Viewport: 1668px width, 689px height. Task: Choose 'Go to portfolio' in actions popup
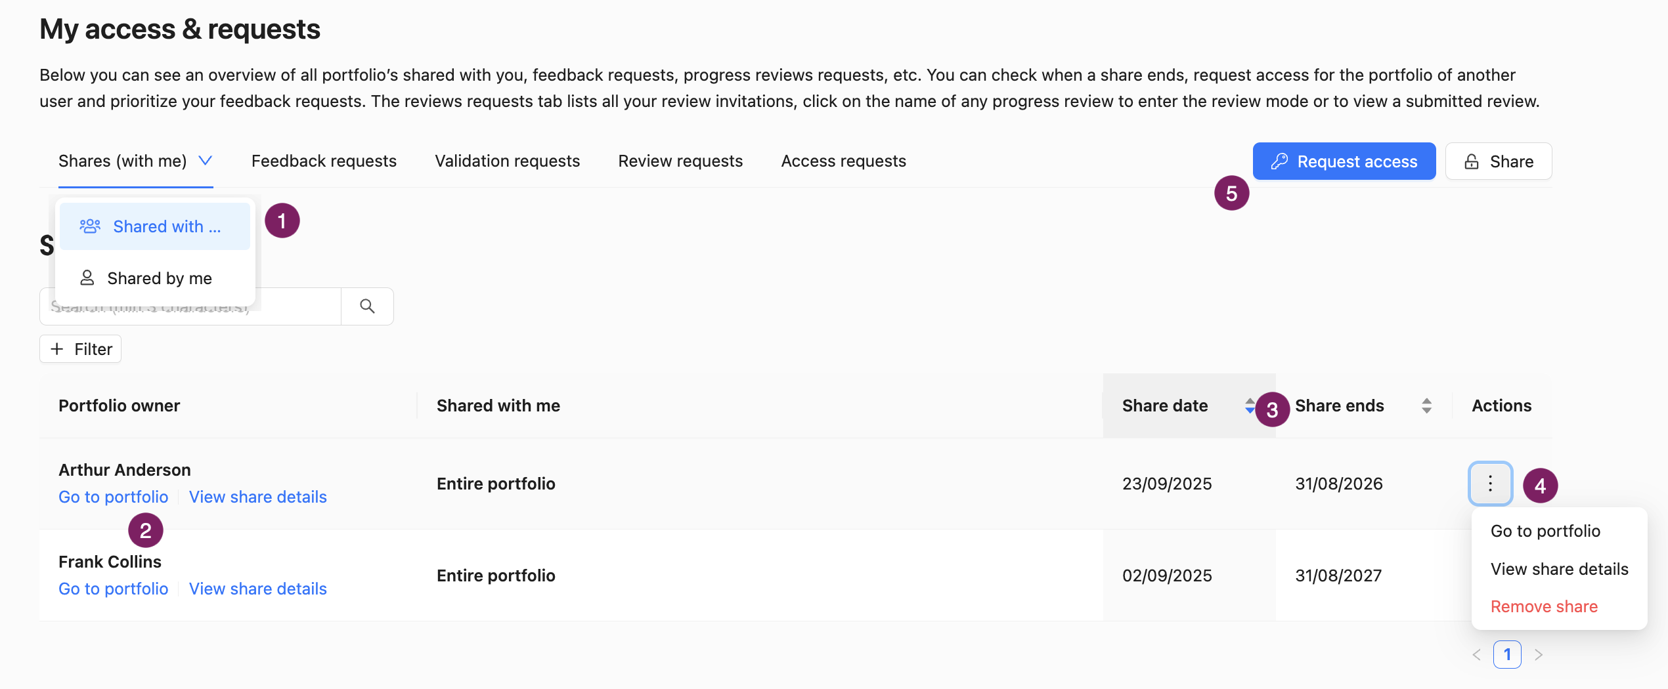pyautogui.click(x=1545, y=531)
